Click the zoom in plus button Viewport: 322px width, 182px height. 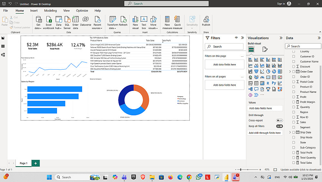pyautogui.click(x=260, y=170)
